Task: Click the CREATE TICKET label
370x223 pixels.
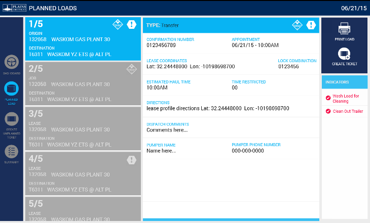Action: pyautogui.click(x=344, y=64)
